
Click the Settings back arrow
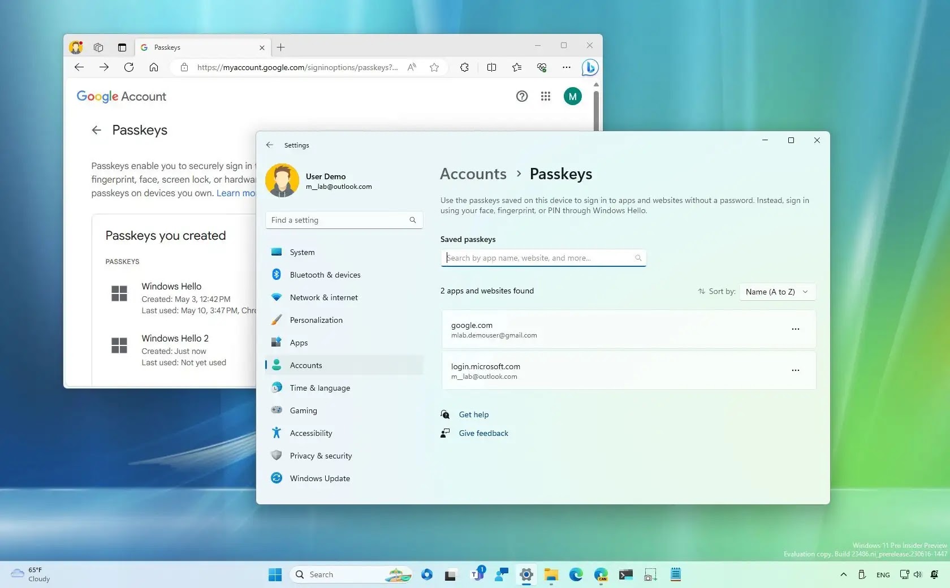[270, 145]
